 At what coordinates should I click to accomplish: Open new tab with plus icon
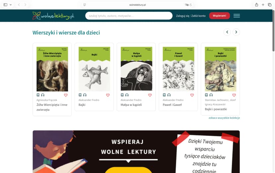(x=263, y=5)
